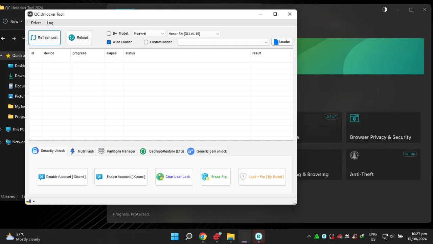
Task: Open the volume control in tray
Action: pyautogui.click(x=392, y=237)
